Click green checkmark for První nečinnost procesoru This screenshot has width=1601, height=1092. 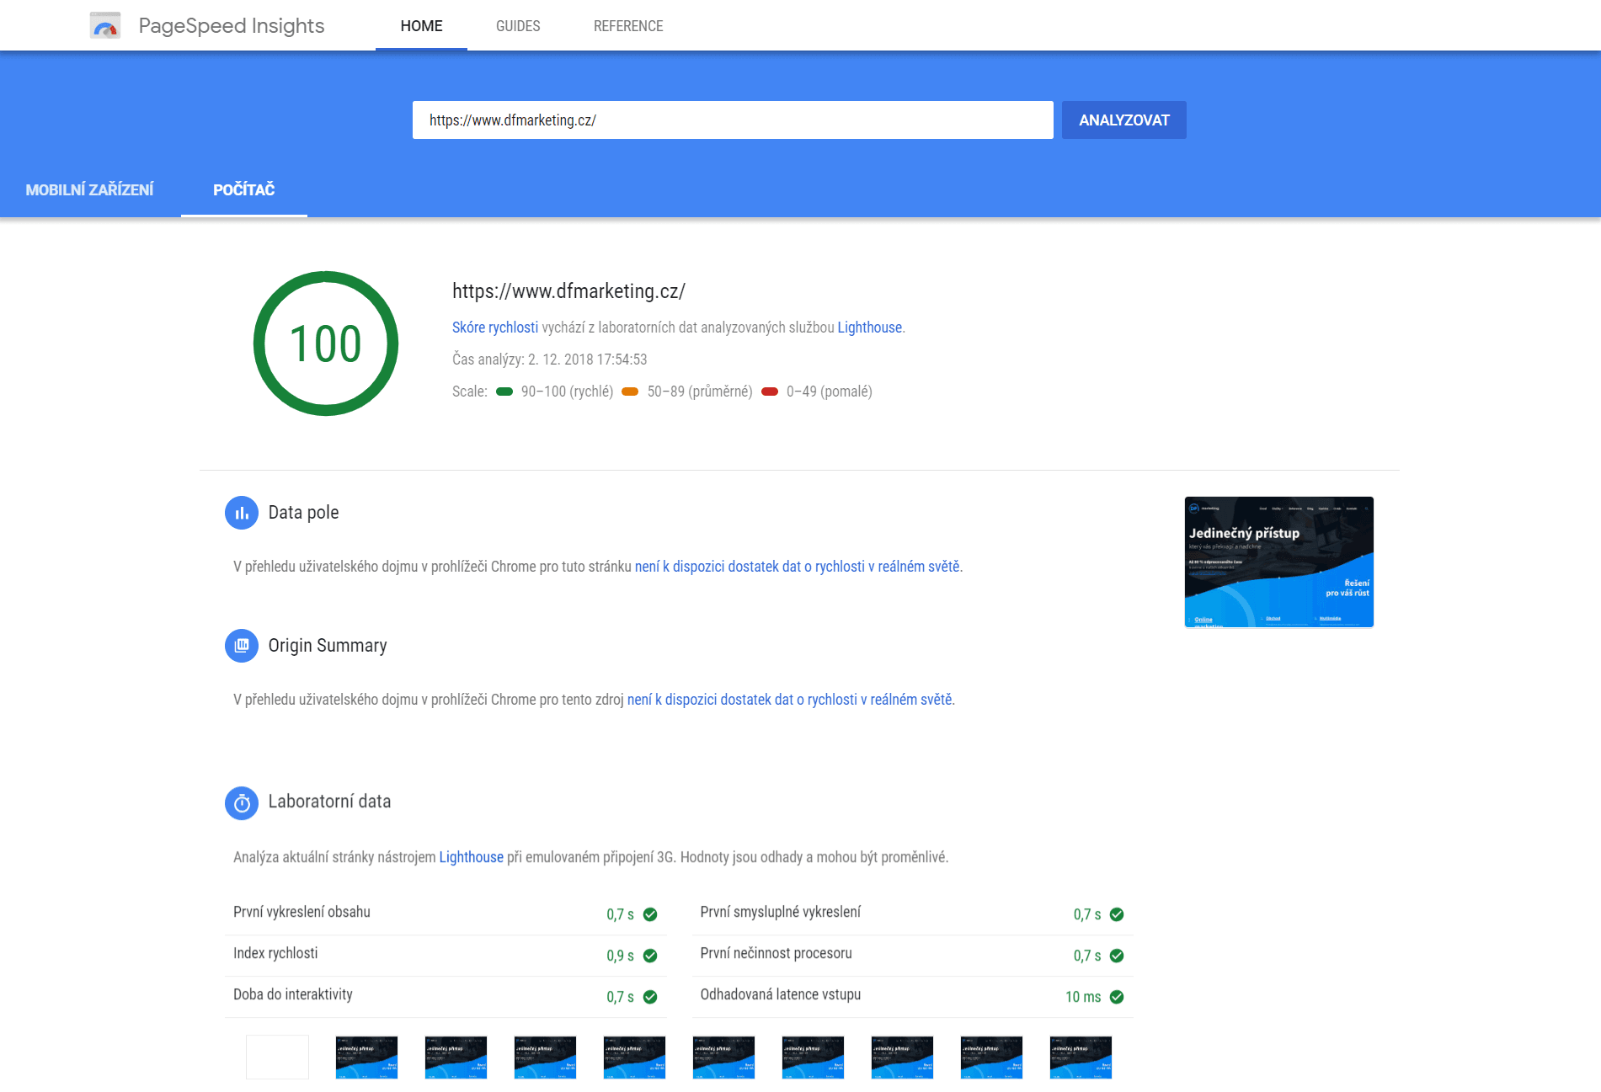point(1117,956)
